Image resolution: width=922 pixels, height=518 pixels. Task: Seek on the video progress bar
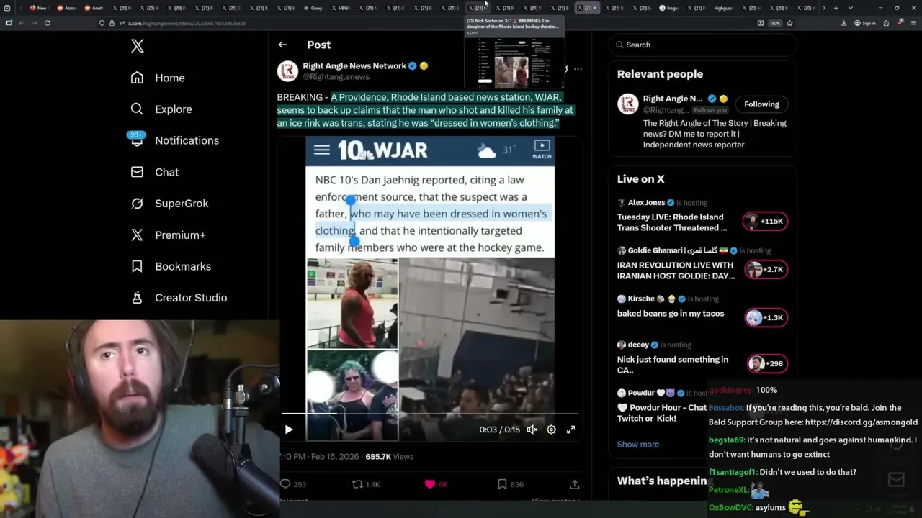point(429,414)
